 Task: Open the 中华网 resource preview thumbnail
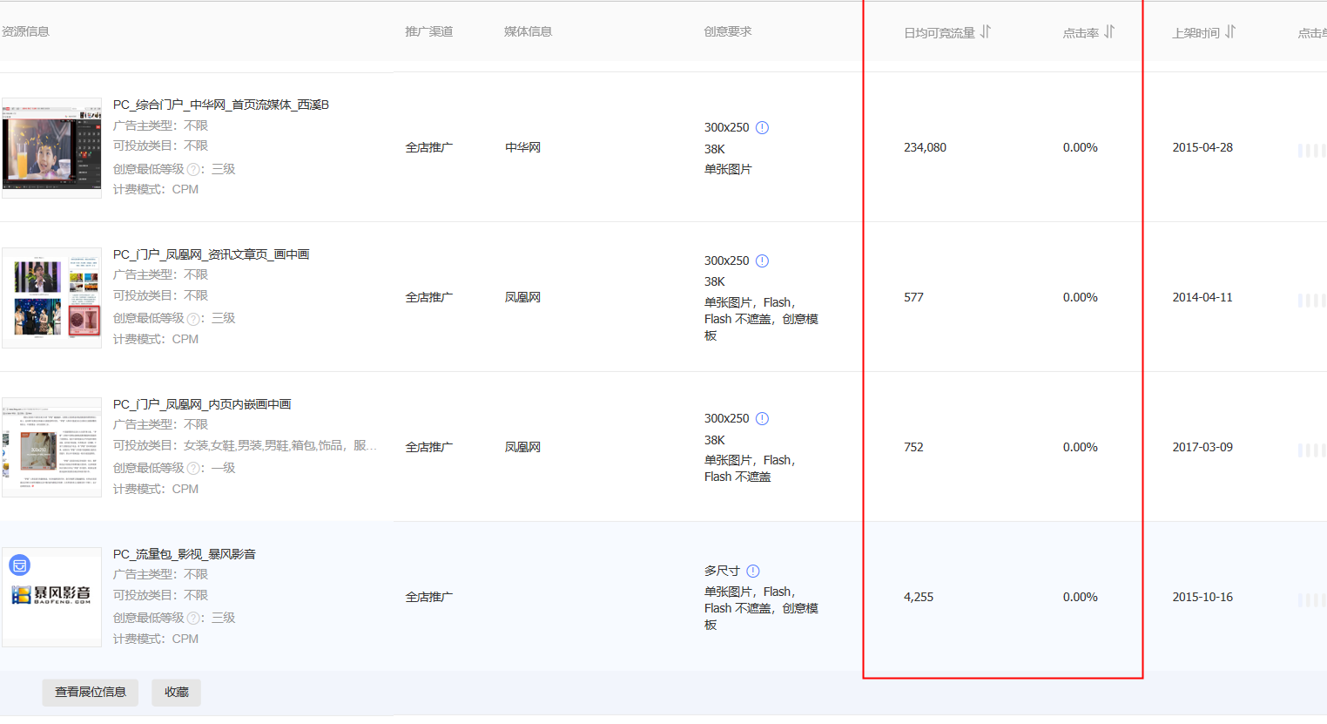point(51,148)
